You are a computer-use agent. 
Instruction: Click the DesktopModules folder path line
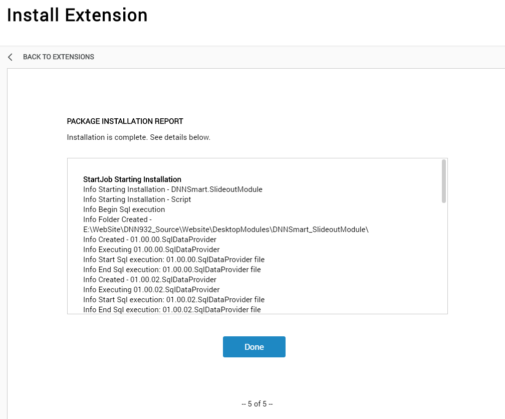(226, 230)
